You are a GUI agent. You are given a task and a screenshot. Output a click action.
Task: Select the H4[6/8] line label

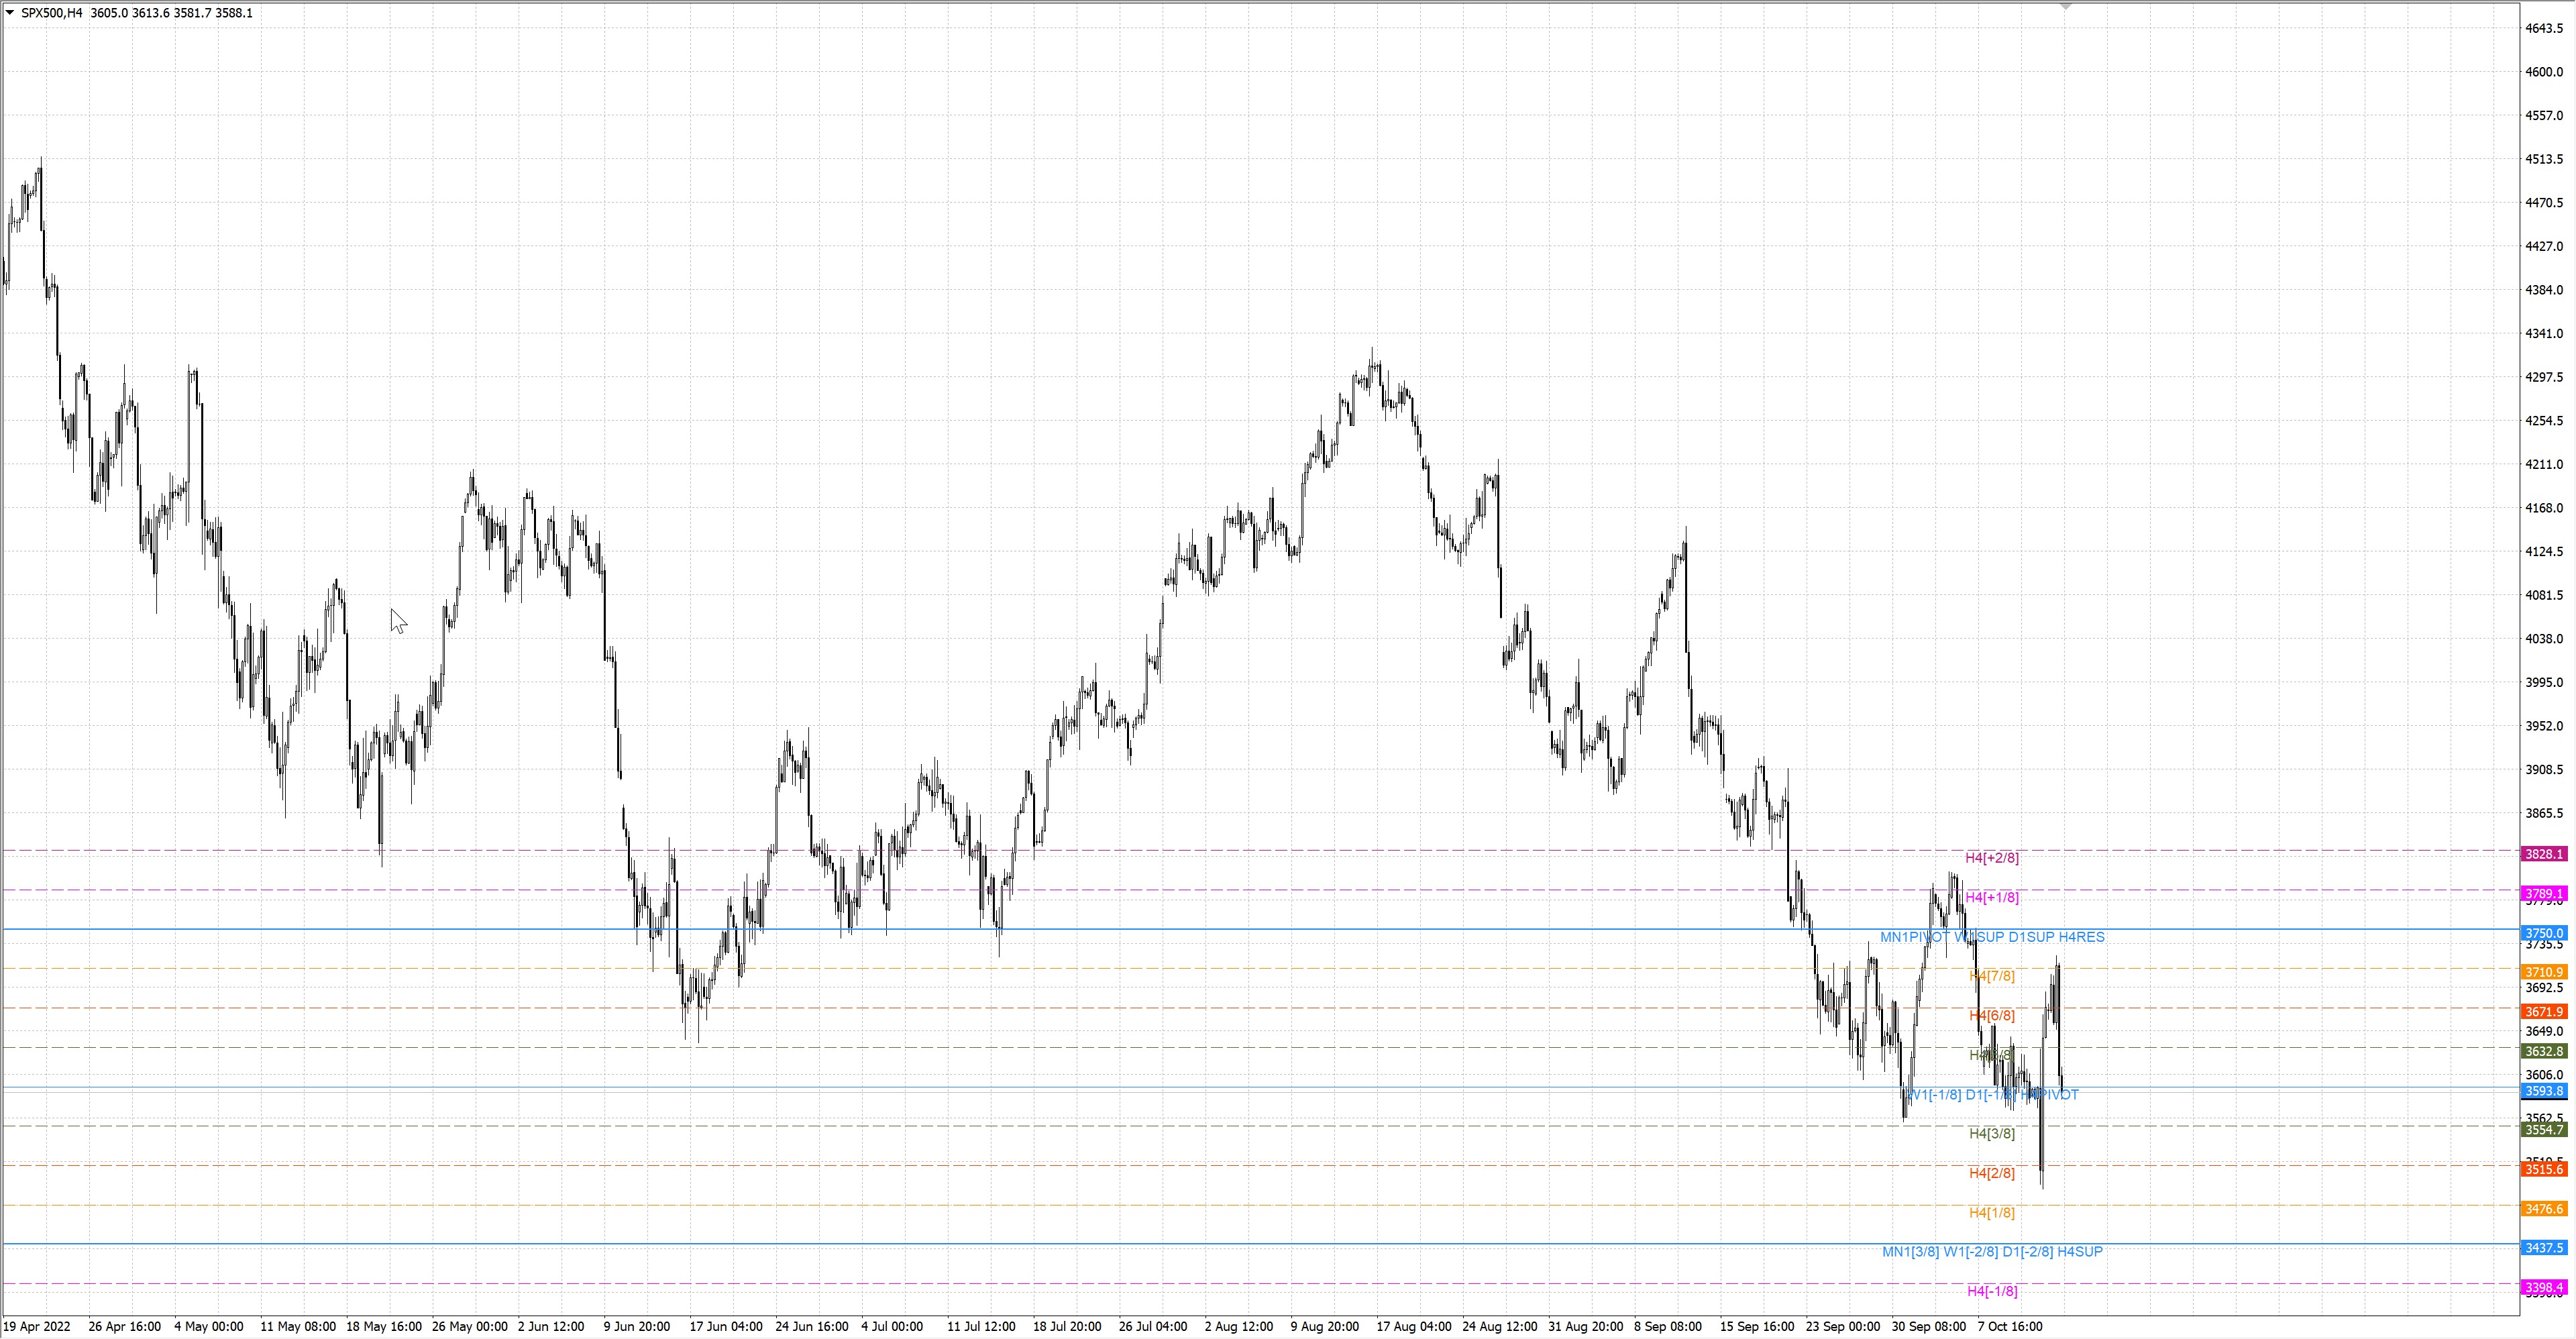point(1992,1015)
